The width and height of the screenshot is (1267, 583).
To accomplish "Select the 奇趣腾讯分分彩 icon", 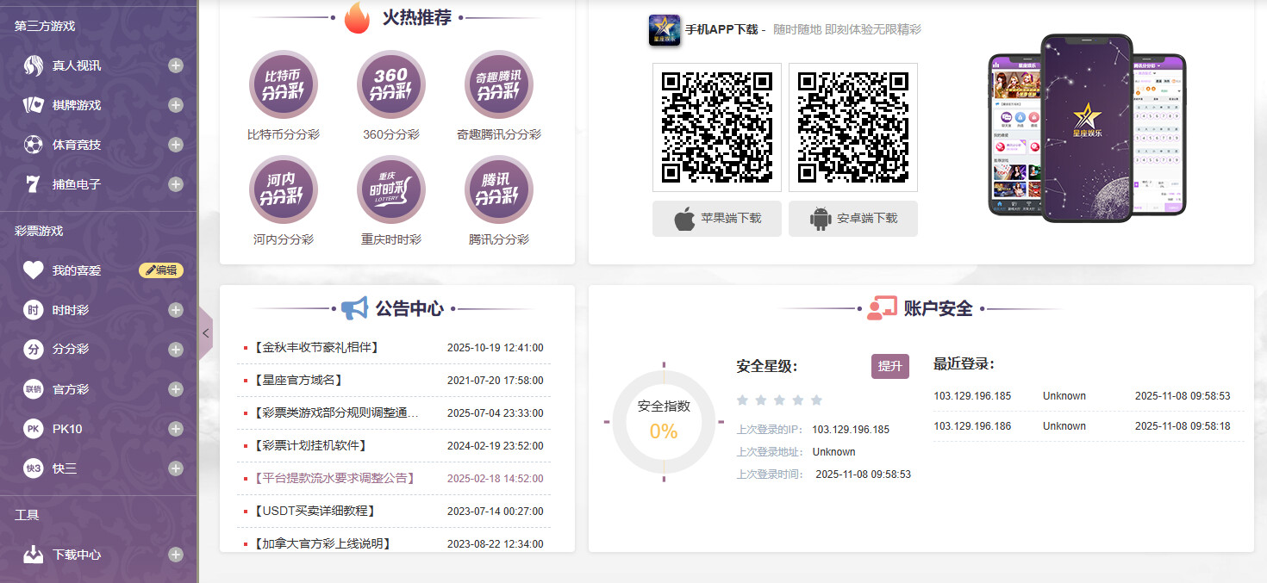I will coord(498,84).
